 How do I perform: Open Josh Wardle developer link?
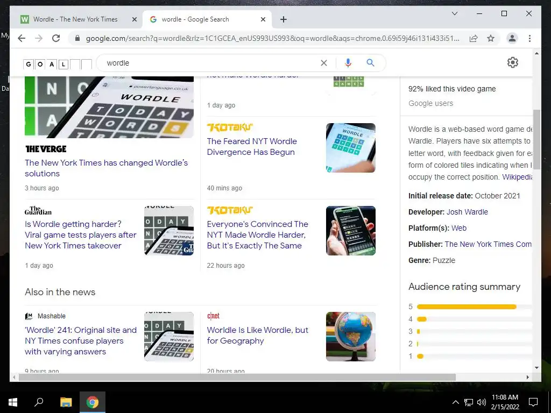tap(467, 212)
